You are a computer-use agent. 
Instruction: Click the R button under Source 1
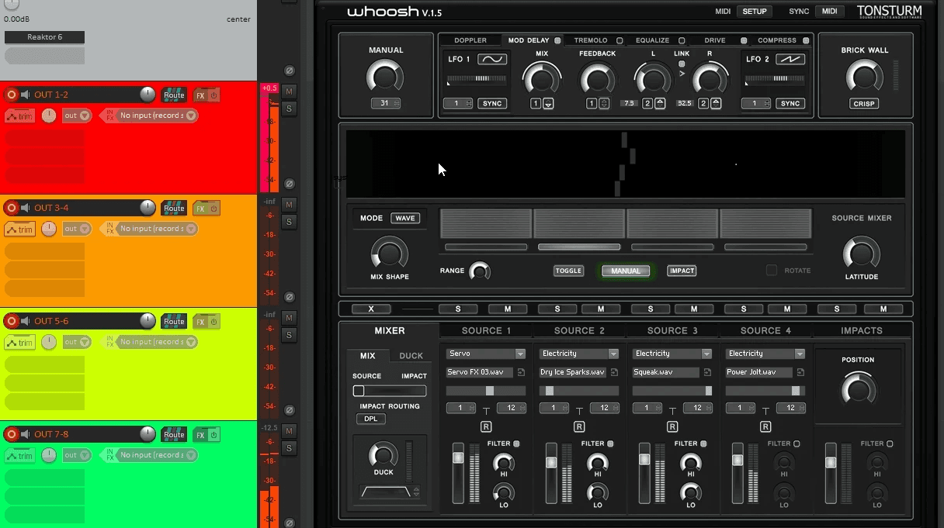pos(486,426)
